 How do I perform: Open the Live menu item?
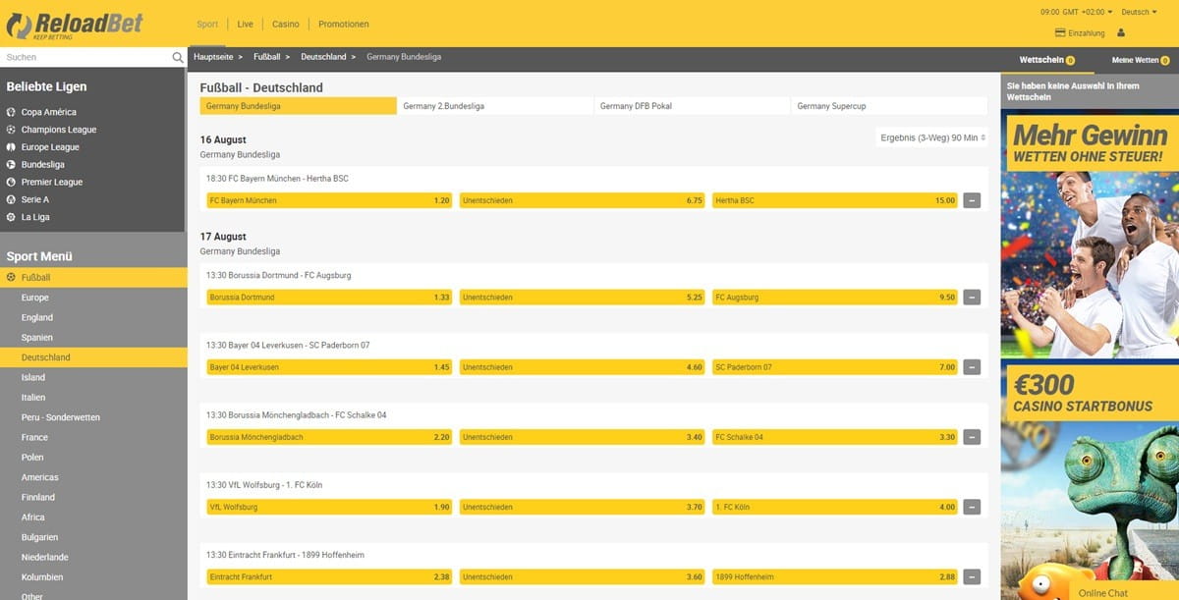tap(245, 24)
